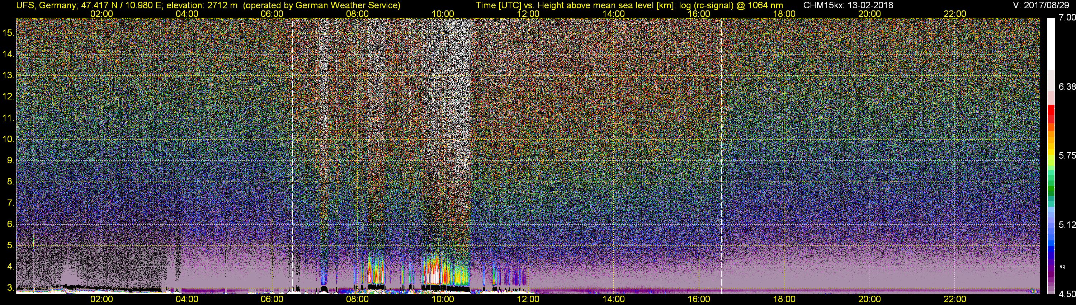Click the '08:00' label on bottom time axis
Viewport: 1076px width, 305px height.
tap(358, 300)
